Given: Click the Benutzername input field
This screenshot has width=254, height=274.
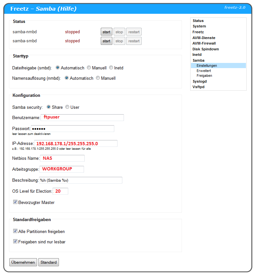Looking at the screenshot, I should (x=82, y=117).
